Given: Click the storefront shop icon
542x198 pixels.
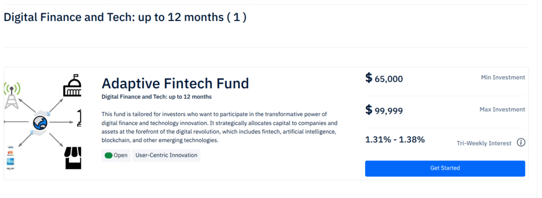Looking at the screenshot, I should (73, 158).
